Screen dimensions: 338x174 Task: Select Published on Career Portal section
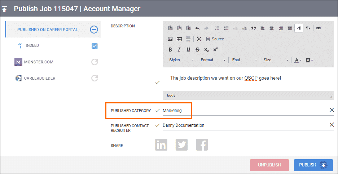(x=48, y=30)
